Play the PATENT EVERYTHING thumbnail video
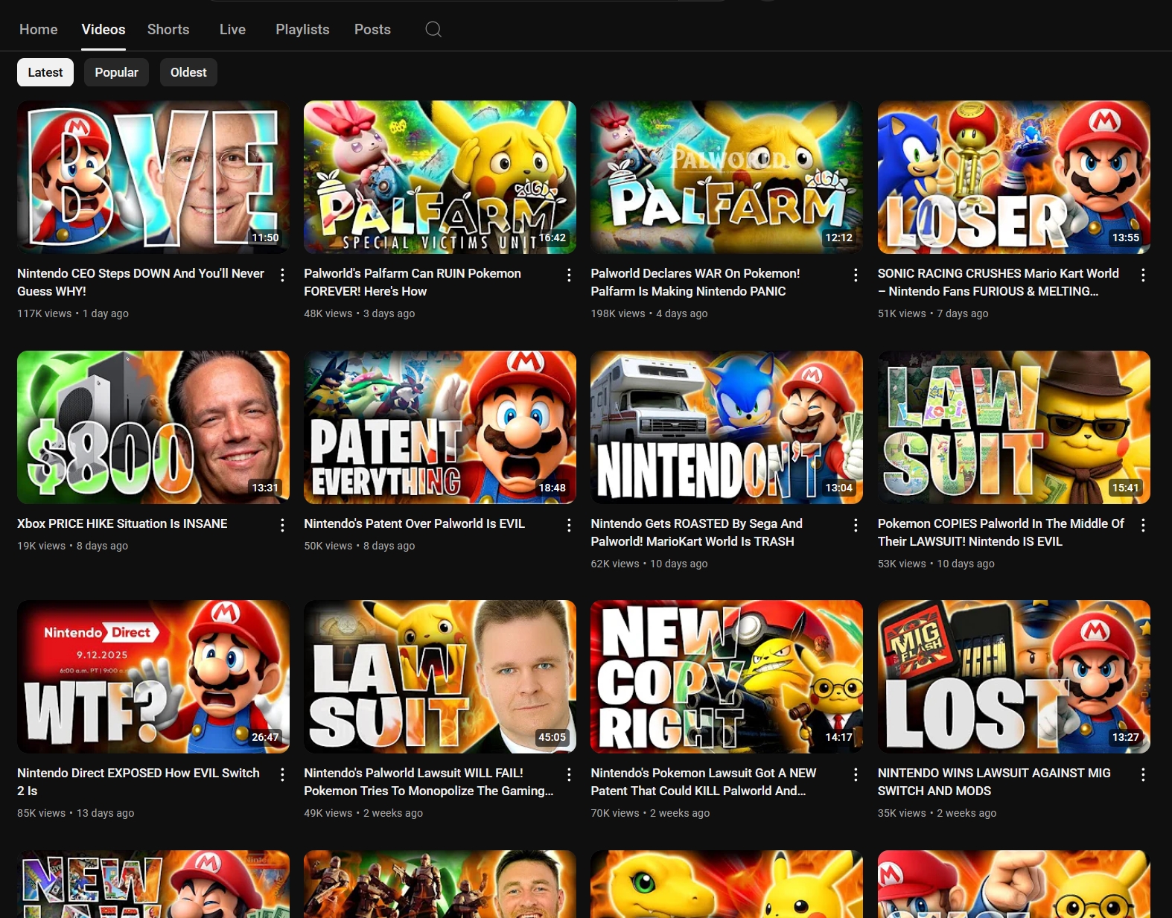Image resolution: width=1172 pixels, height=918 pixels. [x=440, y=427]
